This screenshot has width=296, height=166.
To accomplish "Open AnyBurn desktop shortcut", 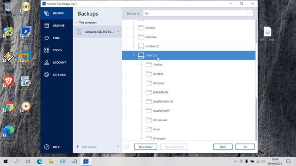I will click(x=26, y=109).
